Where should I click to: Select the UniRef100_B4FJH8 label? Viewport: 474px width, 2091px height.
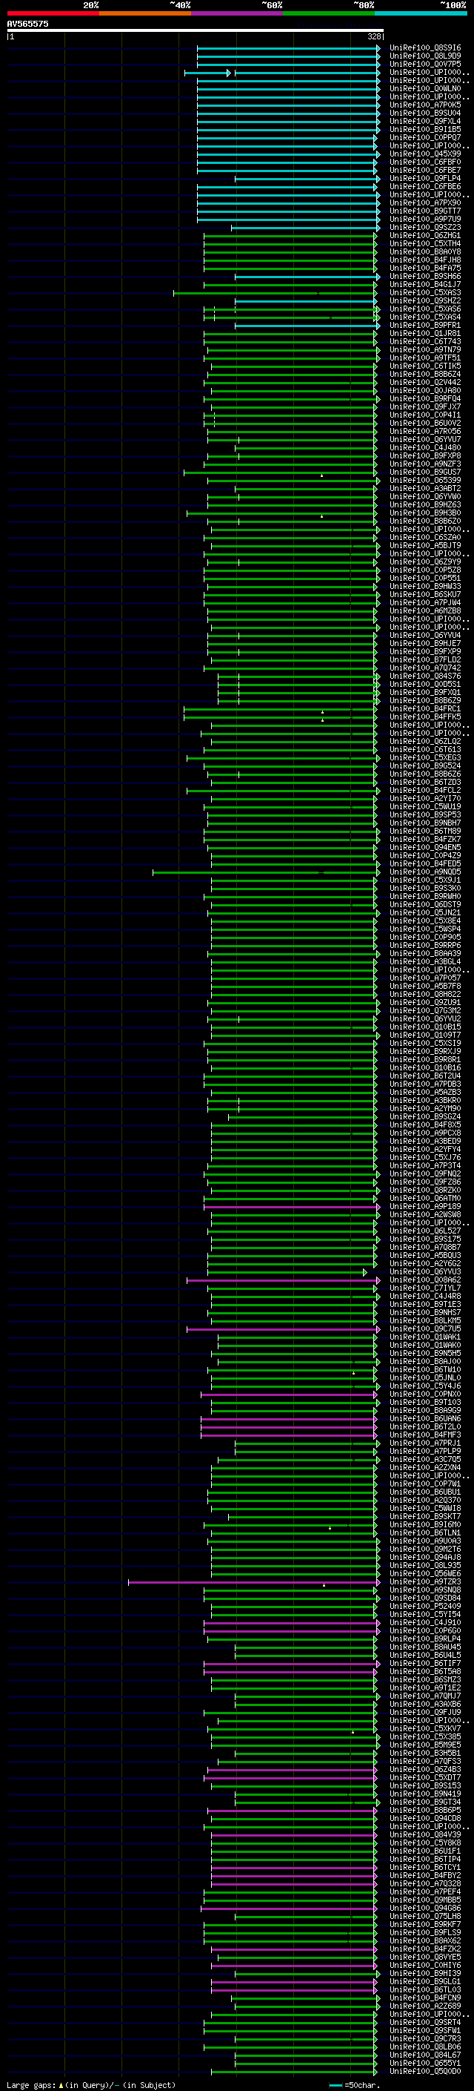click(425, 260)
